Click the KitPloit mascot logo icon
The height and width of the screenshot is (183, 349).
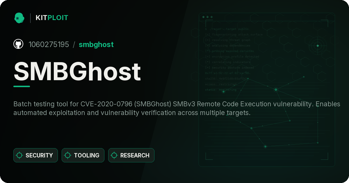(x=19, y=18)
